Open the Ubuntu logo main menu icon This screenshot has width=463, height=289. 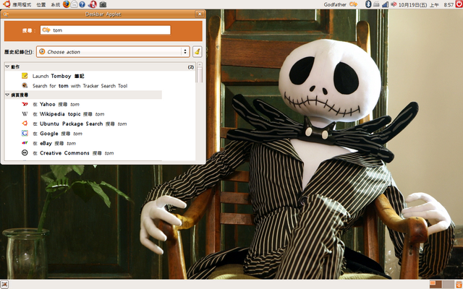pyautogui.click(x=7, y=4)
